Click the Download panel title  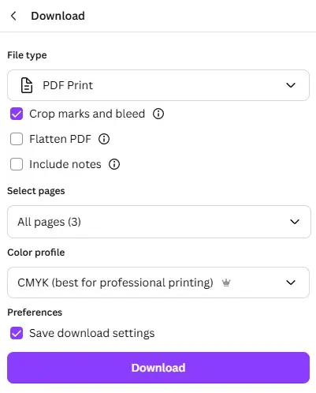click(58, 16)
